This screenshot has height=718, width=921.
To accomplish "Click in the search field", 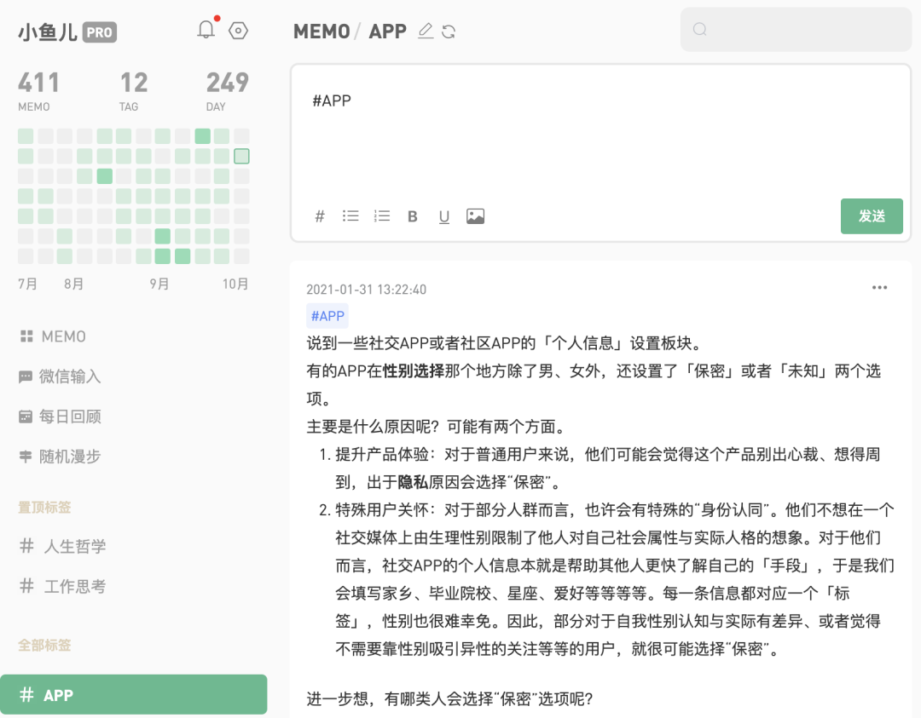I will point(796,29).
